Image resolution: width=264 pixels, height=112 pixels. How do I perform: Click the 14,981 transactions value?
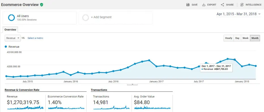click(x=100, y=102)
